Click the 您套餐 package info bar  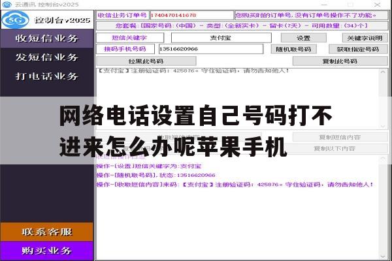pos(242,25)
